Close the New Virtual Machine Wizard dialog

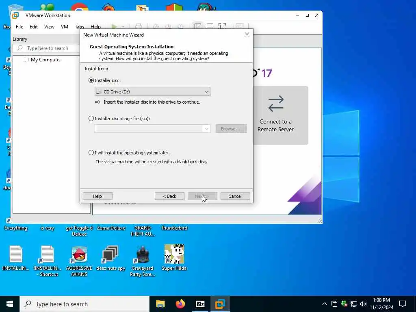pyautogui.click(x=247, y=35)
